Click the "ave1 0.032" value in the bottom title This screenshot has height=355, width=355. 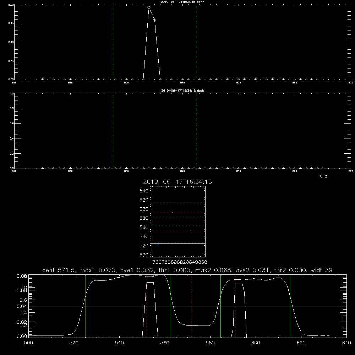[x=137, y=270]
